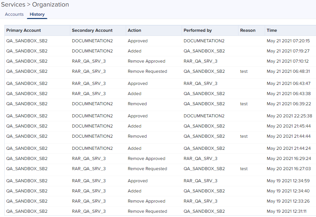Image resolution: width=316 pixels, height=217 pixels.
Task: Select the May 19 2021 12:31:11 timestamp
Action: [286, 211]
